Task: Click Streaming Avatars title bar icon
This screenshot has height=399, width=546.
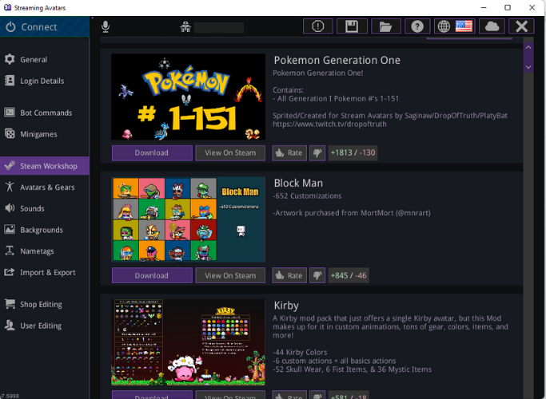Action: (8, 7)
